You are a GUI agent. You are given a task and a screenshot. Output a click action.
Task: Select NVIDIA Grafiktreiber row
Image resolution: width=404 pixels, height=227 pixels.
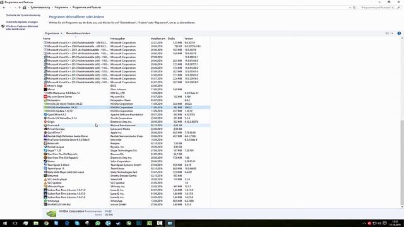126,107
